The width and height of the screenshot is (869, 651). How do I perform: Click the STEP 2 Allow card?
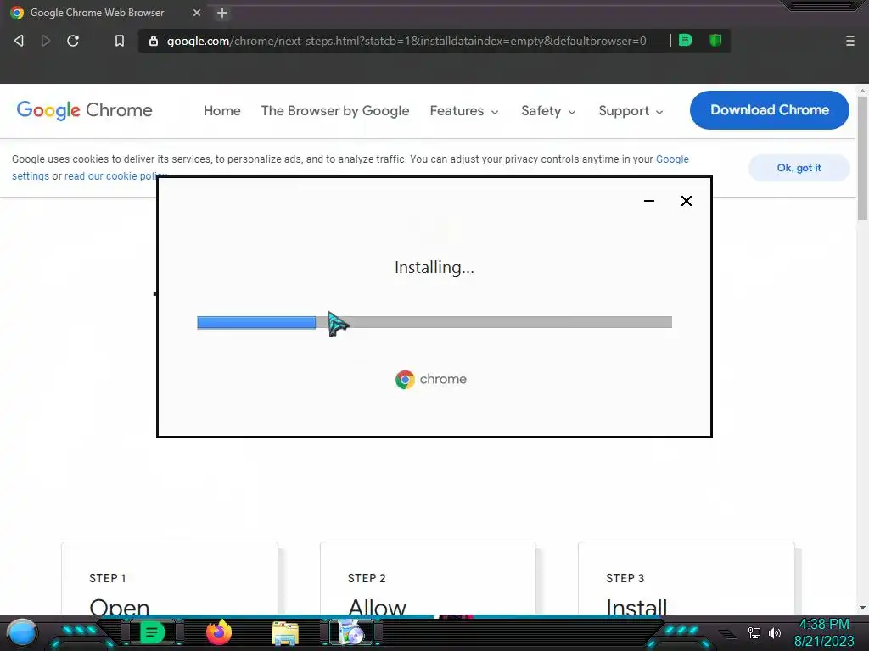[x=428, y=578]
